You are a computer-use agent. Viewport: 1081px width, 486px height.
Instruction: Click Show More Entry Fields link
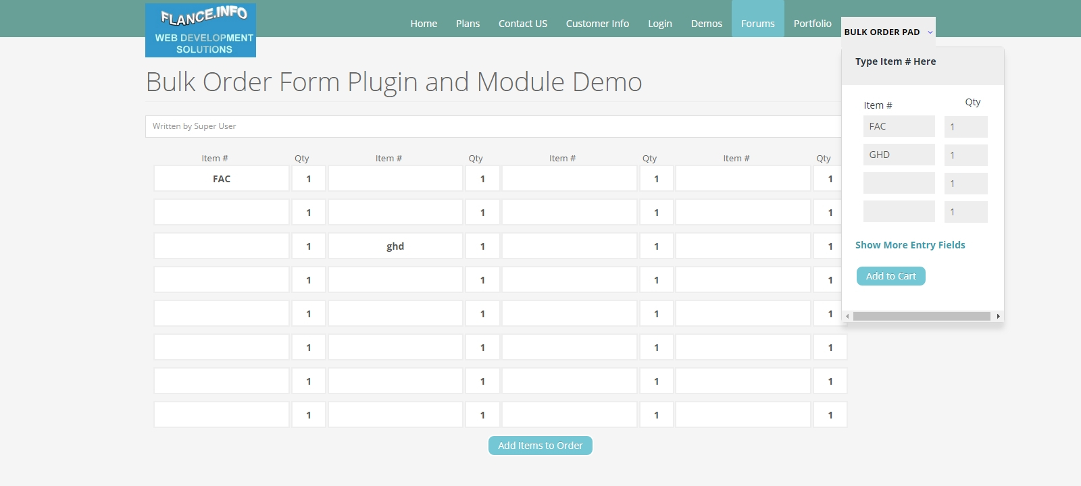click(910, 245)
